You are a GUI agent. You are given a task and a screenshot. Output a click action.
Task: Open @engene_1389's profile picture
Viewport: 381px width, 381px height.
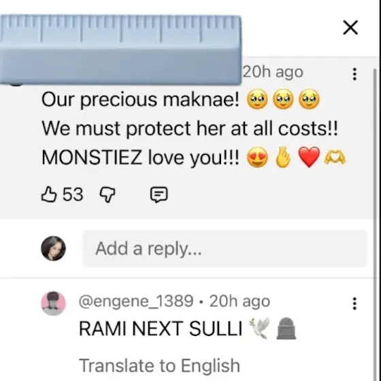tap(53, 303)
